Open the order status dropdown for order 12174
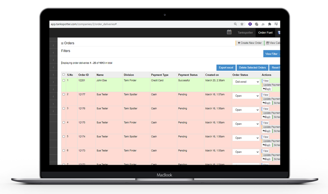The image size is (328, 194). 246,138
